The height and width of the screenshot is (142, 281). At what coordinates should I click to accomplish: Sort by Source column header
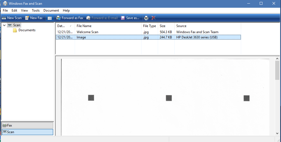(x=208, y=26)
